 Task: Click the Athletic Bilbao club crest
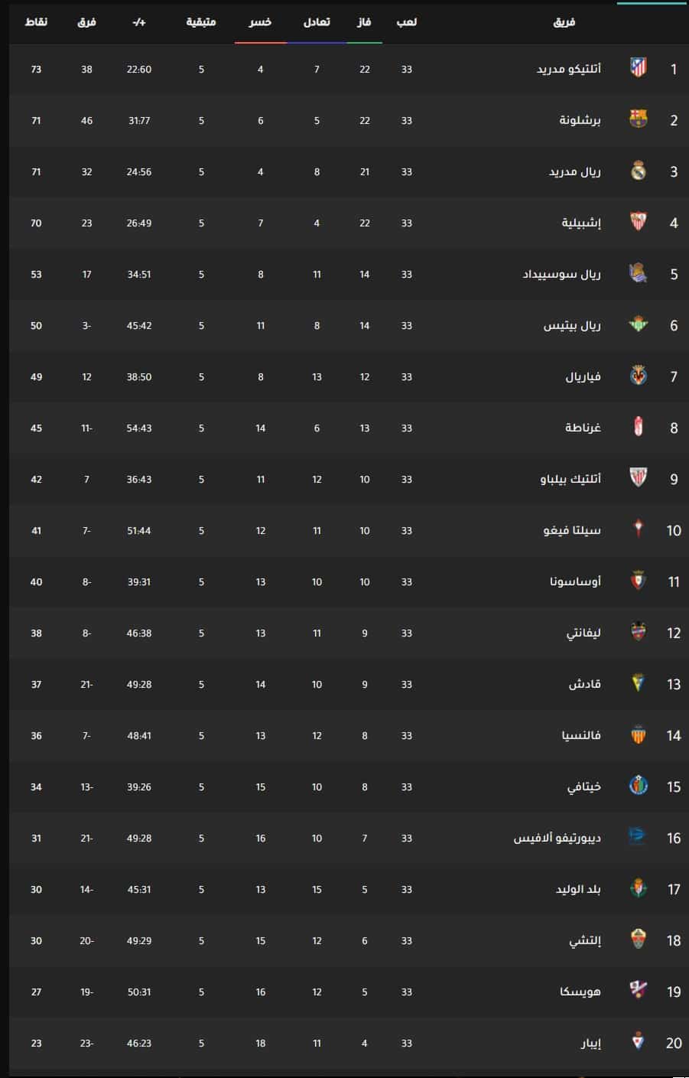638,479
